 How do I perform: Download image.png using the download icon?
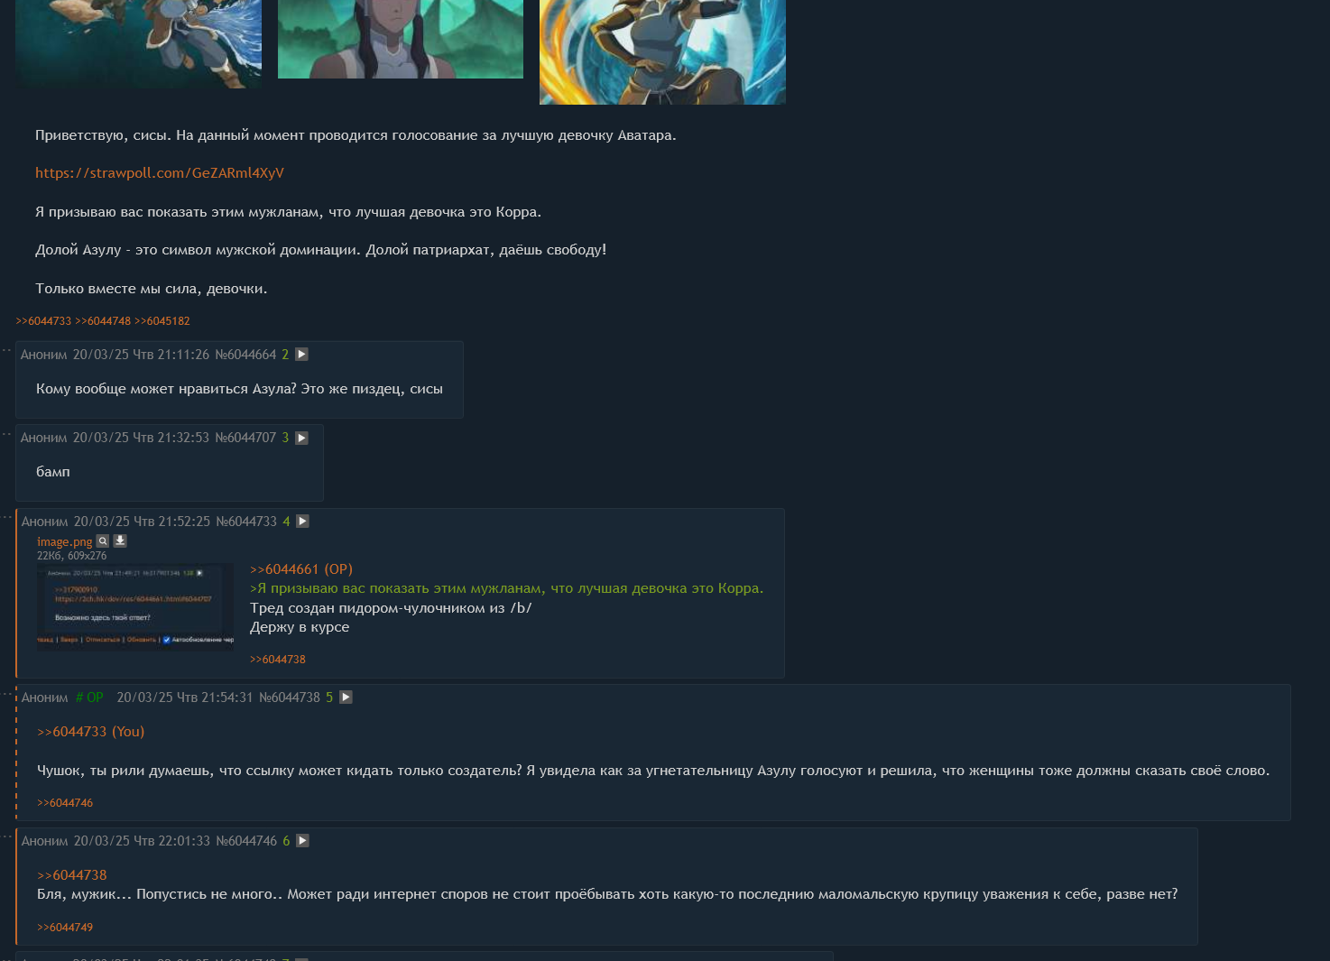[120, 541]
